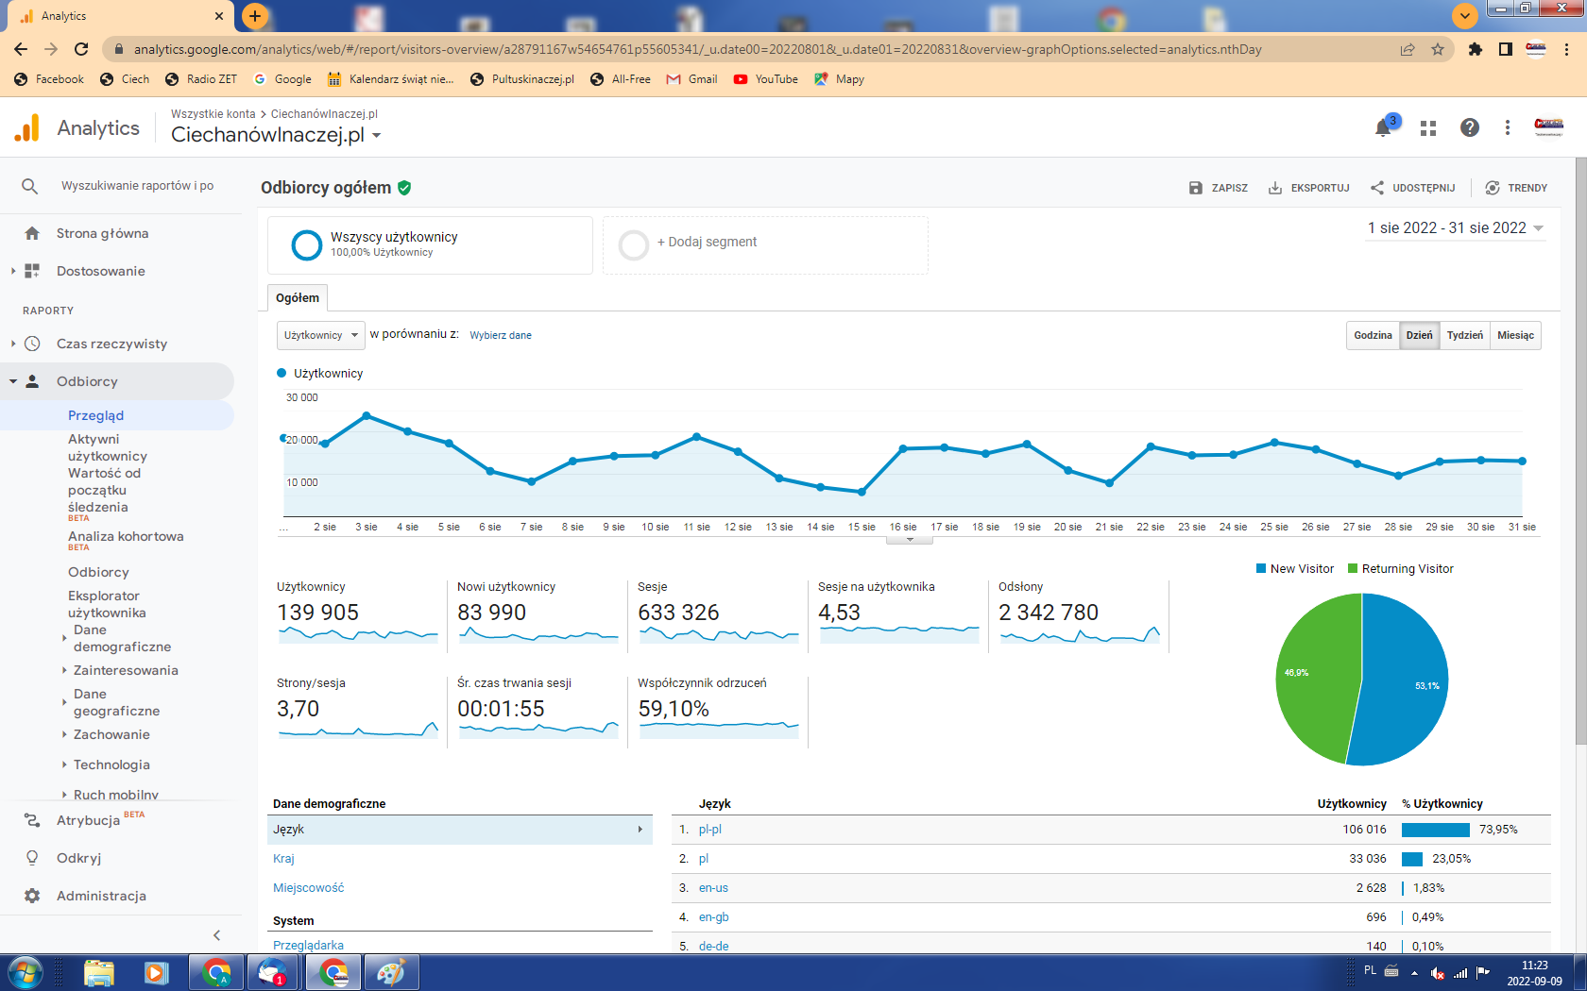This screenshot has height=991, width=1587.
Task: Expand the Zainteresowania sidebar section
Action: point(126,671)
